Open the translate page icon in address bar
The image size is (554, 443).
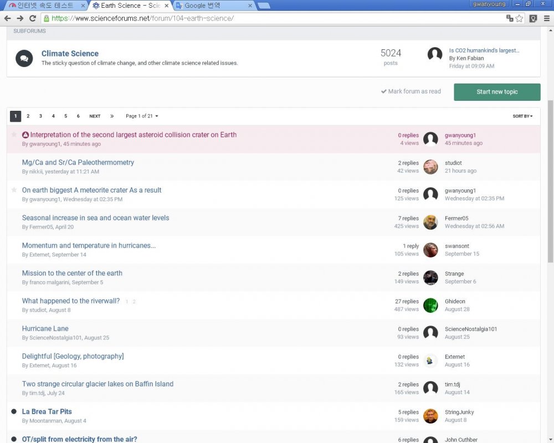pyautogui.click(x=509, y=18)
